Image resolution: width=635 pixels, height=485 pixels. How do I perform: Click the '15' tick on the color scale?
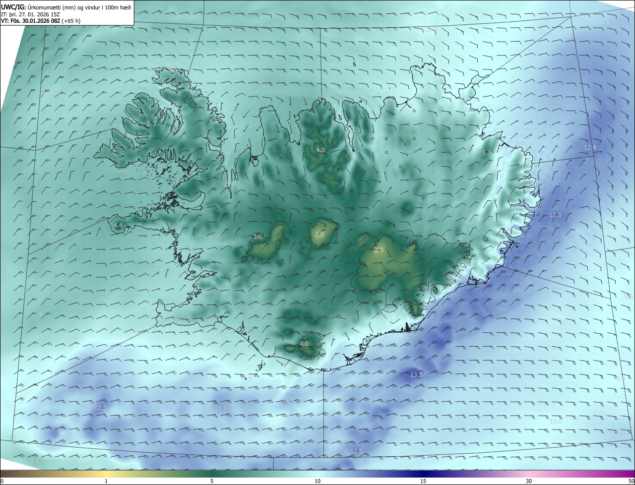click(423, 481)
